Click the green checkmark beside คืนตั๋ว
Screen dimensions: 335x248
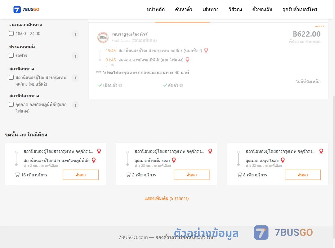pyautogui.click(x=165, y=86)
